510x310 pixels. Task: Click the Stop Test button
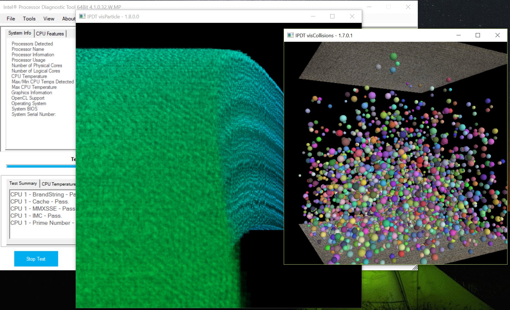(x=36, y=259)
